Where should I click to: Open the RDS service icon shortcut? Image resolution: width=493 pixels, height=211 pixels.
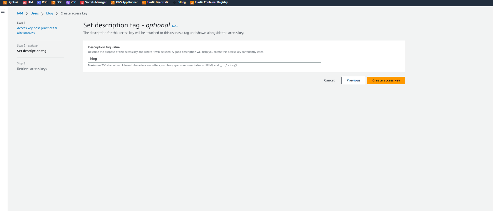pos(39,2)
